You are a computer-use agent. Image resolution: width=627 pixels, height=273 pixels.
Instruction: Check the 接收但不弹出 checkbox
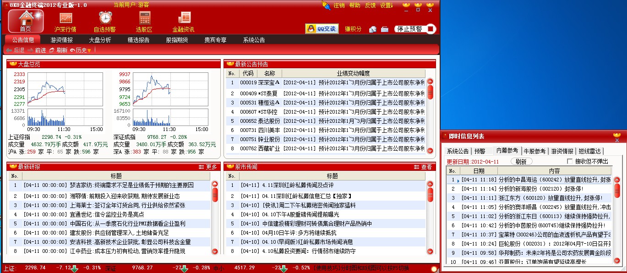570,161
